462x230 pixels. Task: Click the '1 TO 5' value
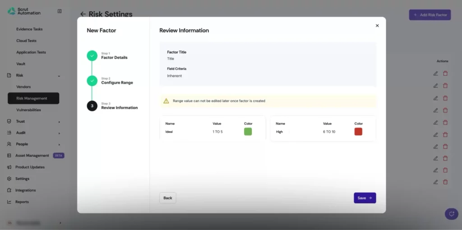[217, 132]
